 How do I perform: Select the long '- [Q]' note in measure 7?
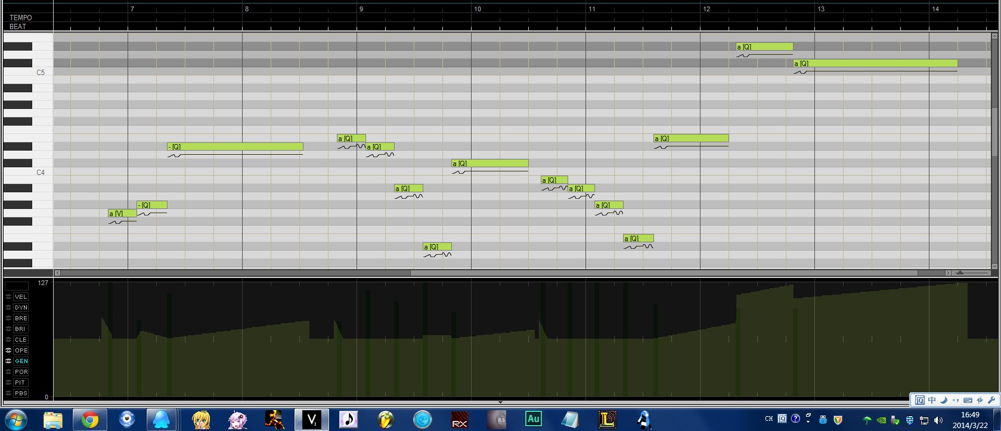pyautogui.click(x=235, y=146)
